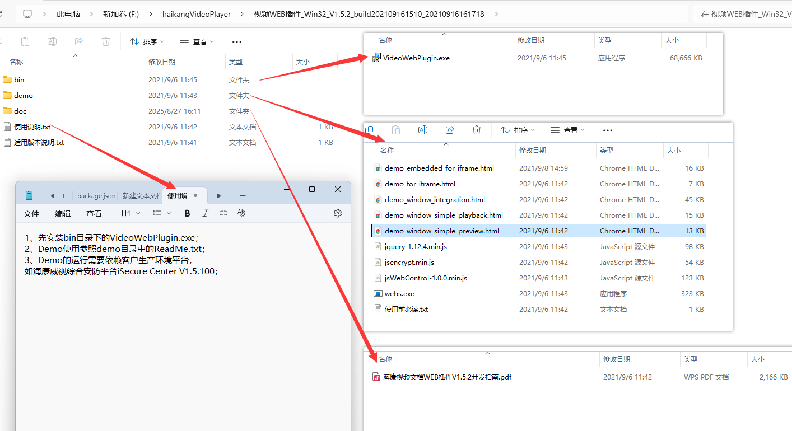Select the highlighted demo_window_simple_preview.html file
The width and height of the screenshot is (792, 431).
point(539,231)
